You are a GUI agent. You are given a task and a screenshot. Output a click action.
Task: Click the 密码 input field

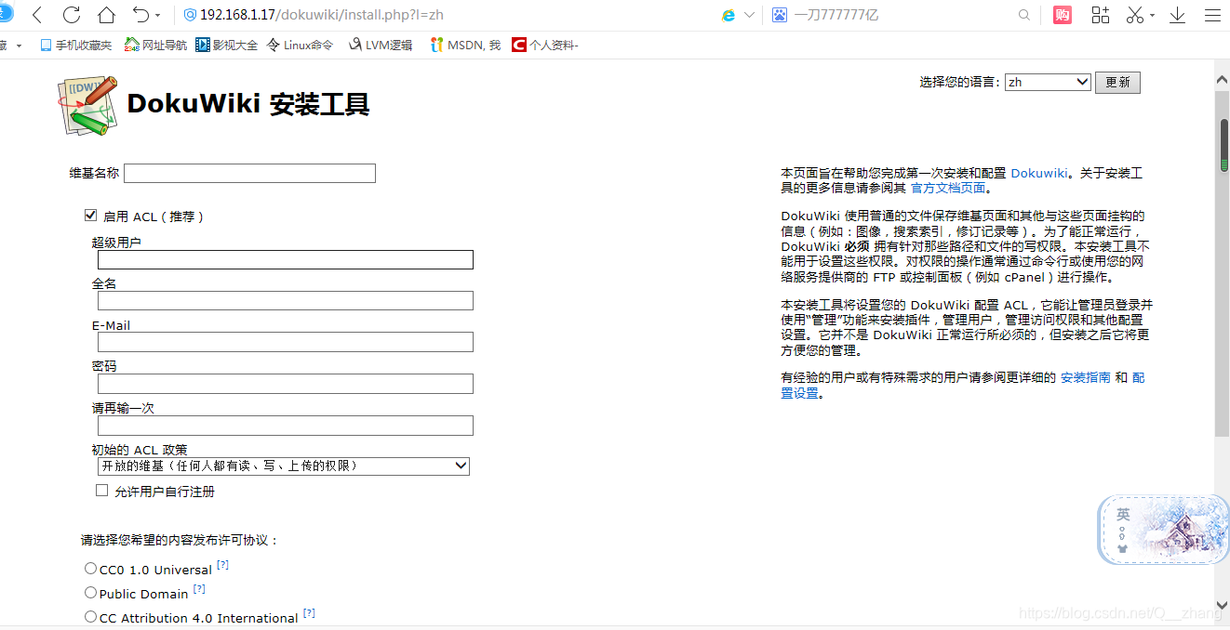(286, 384)
